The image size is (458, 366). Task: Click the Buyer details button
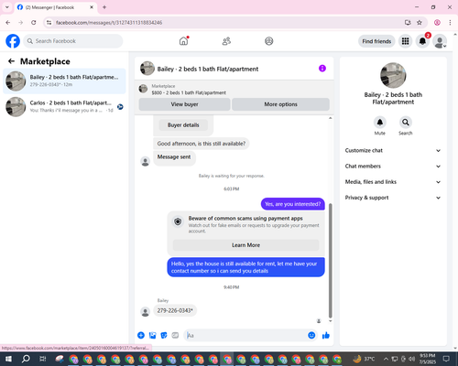[x=183, y=124]
